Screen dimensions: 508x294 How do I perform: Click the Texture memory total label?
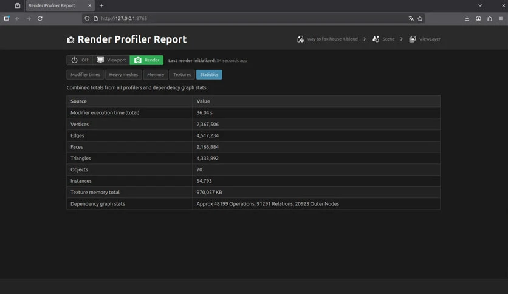pos(95,193)
